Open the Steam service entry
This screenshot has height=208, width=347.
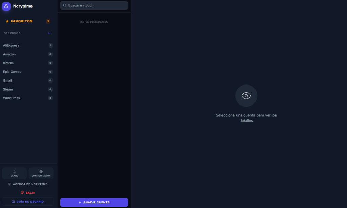pos(8,90)
